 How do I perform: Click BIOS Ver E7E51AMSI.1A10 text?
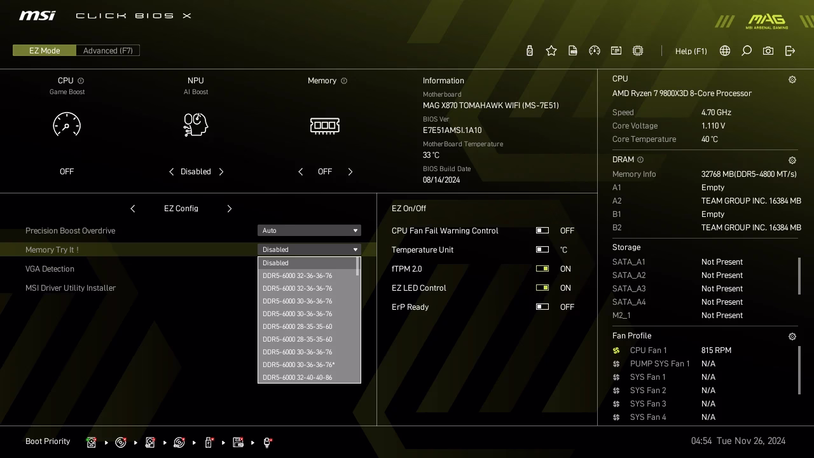pyautogui.click(x=452, y=130)
